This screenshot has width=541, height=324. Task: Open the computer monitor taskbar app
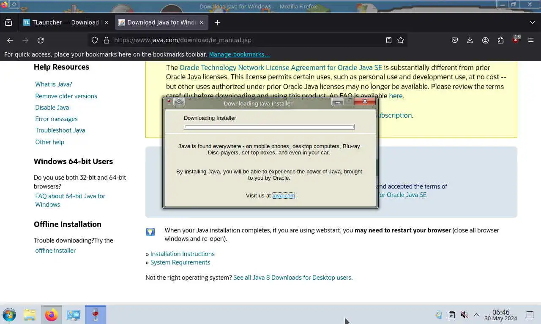[74, 315]
